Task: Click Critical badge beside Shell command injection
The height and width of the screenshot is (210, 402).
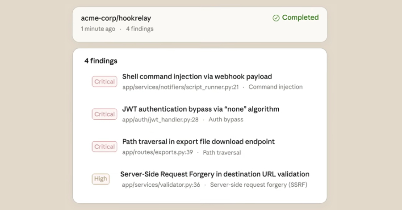Action: click(105, 81)
